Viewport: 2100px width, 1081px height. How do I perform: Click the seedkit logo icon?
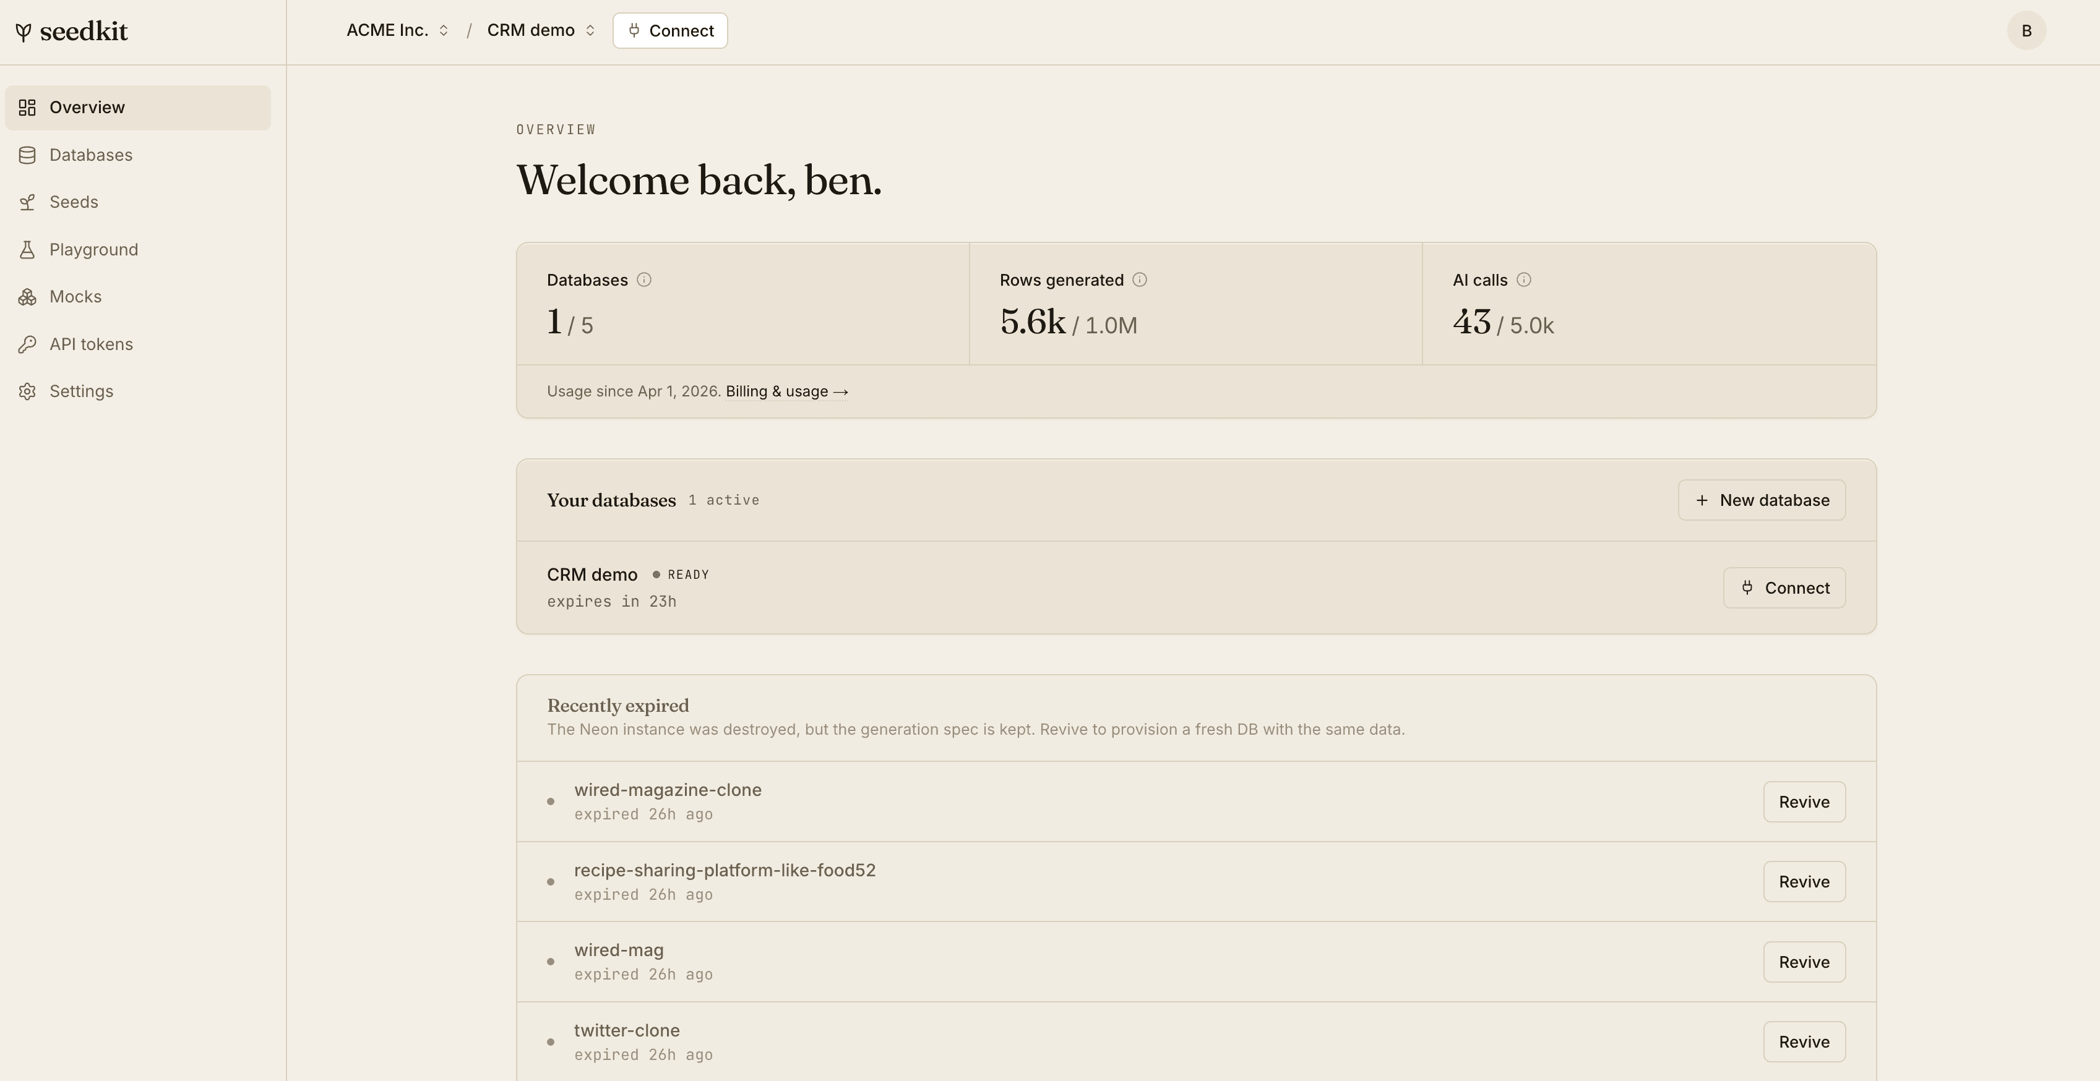pos(25,31)
